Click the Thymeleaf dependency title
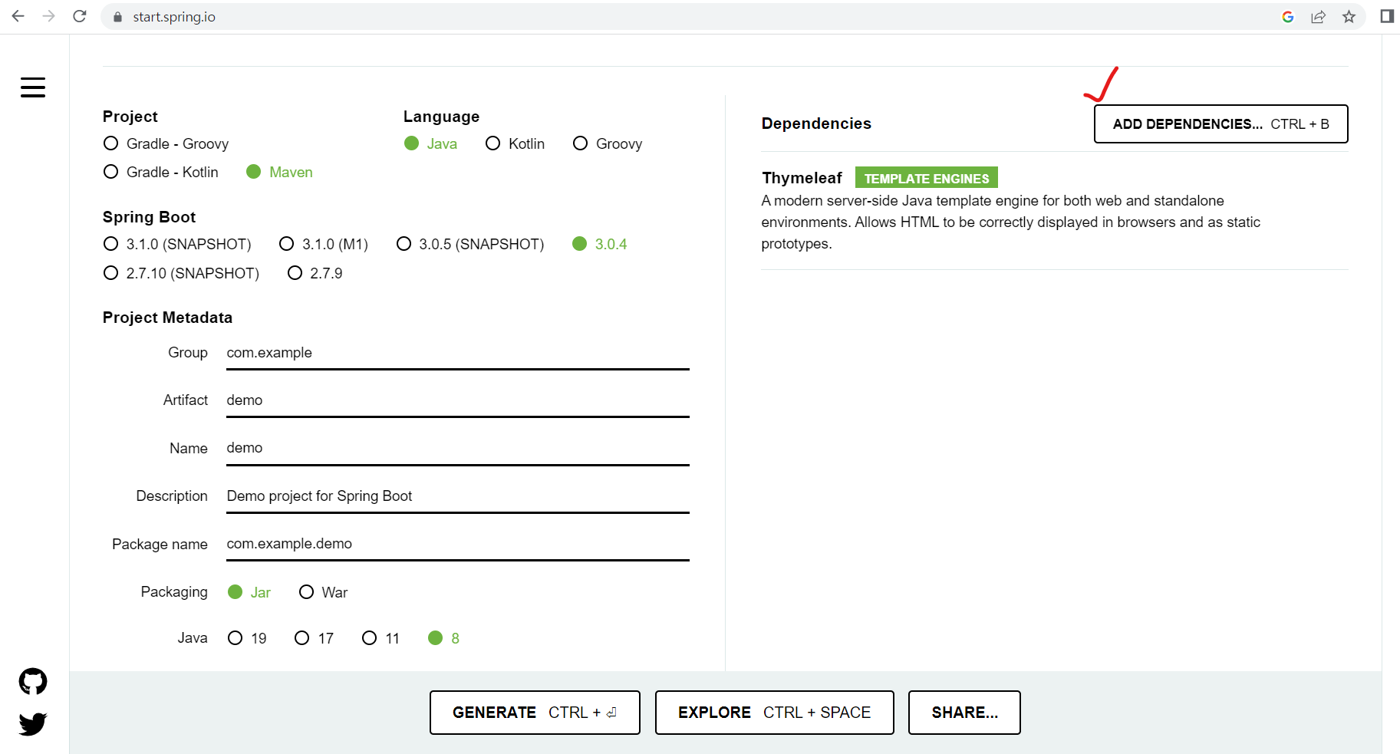1400x754 pixels. [802, 178]
